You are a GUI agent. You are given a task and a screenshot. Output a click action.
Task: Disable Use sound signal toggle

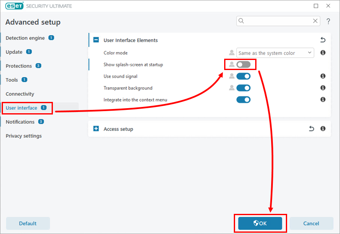pyautogui.click(x=243, y=76)
